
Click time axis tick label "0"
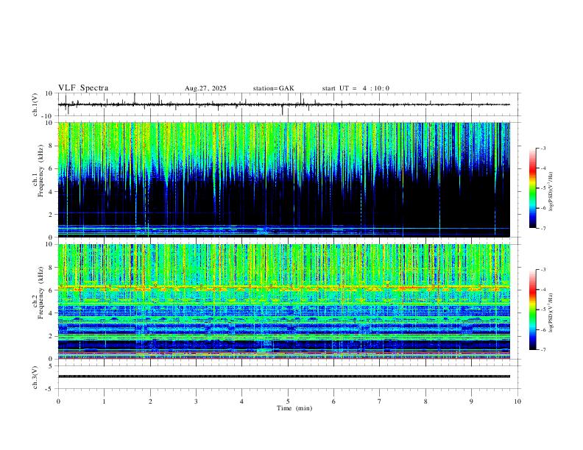pyautogui.click(x=58, y=401)
